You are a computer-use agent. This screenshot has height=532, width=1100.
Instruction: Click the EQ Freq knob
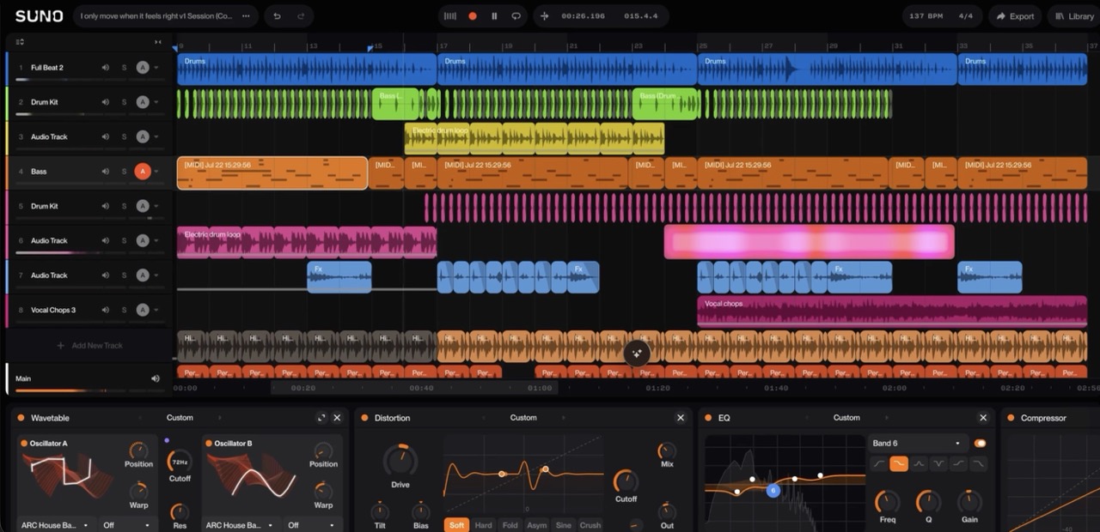[x=888, y=502]
